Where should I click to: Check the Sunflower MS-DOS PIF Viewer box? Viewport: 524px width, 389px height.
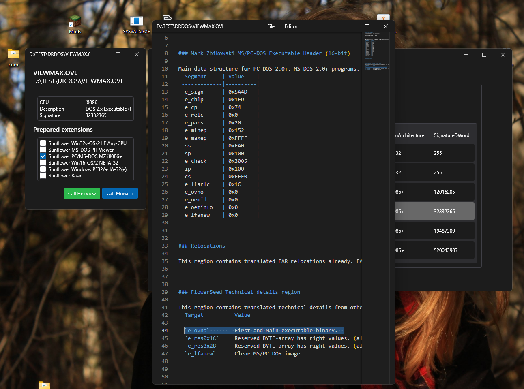[43, 150]
